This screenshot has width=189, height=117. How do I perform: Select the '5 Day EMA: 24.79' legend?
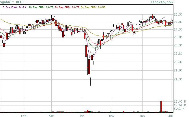click(14, 7)
